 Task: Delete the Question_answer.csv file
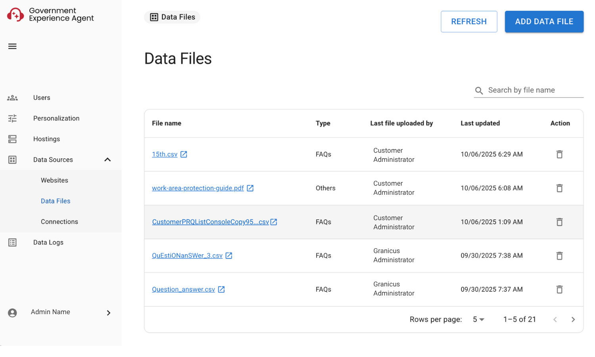(x=559, y=290)
